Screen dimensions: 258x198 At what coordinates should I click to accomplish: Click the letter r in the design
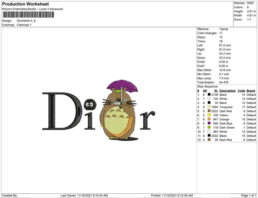[148, 120]
